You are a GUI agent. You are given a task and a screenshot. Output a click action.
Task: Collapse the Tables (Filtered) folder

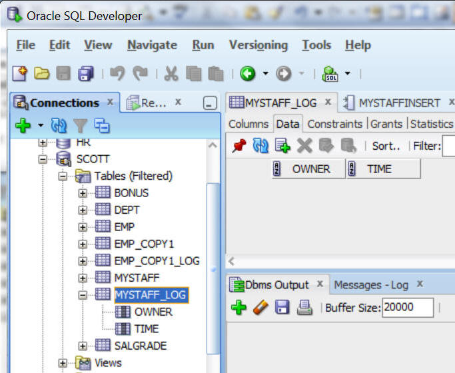pos(63,177)
